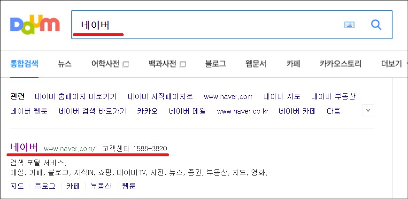Click the search box containing 네이버

pyautogui.click(x=231, y=25)
